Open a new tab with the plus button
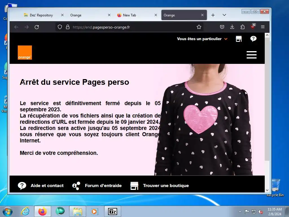The width and height of the screenshot is (289, 217). (x=213, y=15)
